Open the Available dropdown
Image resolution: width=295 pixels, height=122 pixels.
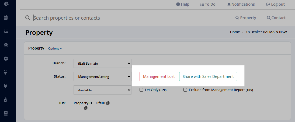coord(103,90)
